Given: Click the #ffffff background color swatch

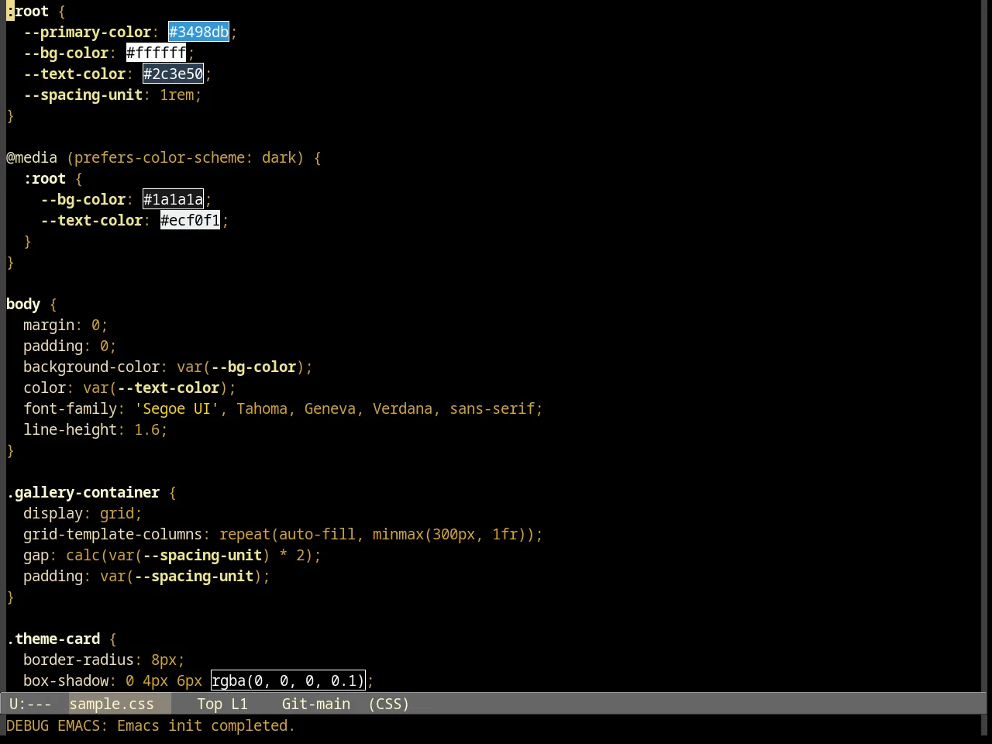Looking at the screenshot, I should pyautogui.click(x=156, y=53).
